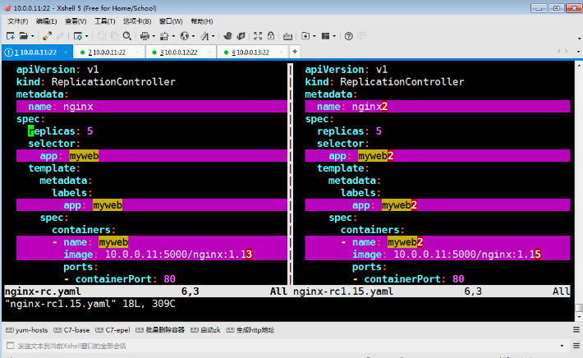Screen dimensions: 583x358
Task: Open the tab list dropdown arrow
Action: pyautogui.click(x=578, y=52)
